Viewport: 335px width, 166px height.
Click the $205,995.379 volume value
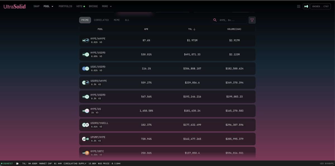coord(234,139)
